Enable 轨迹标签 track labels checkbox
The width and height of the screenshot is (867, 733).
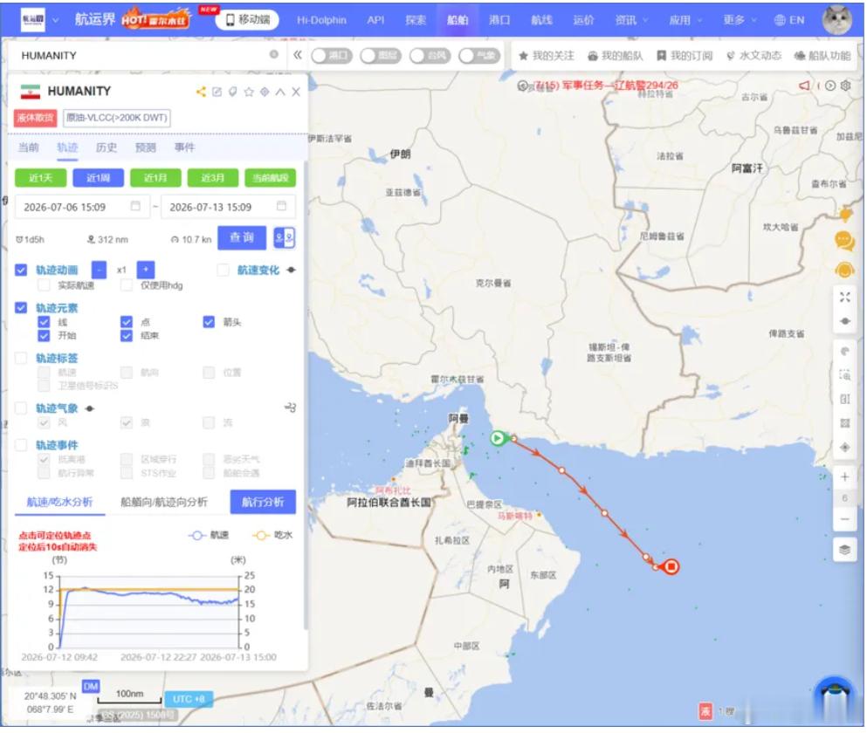pos(21,358)
